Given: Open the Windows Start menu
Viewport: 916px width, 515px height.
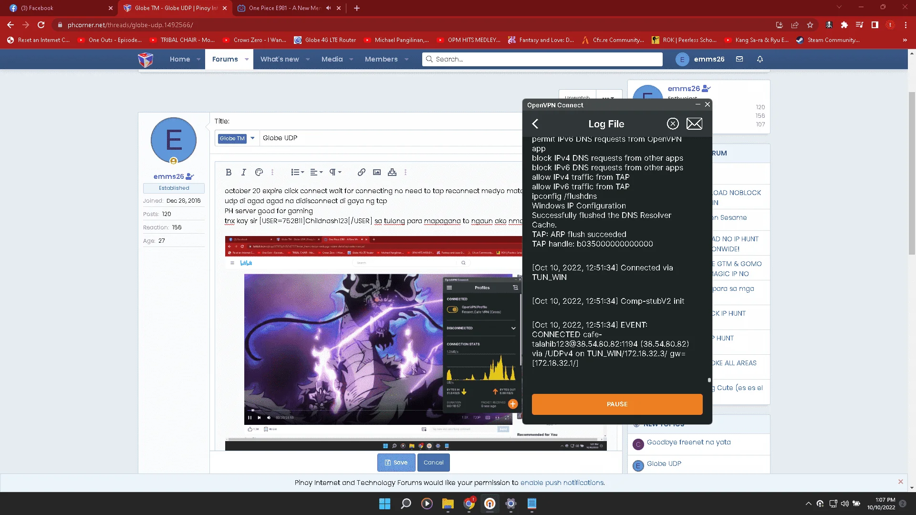Looking at the screenshot, I should click(x=385, y=504).
